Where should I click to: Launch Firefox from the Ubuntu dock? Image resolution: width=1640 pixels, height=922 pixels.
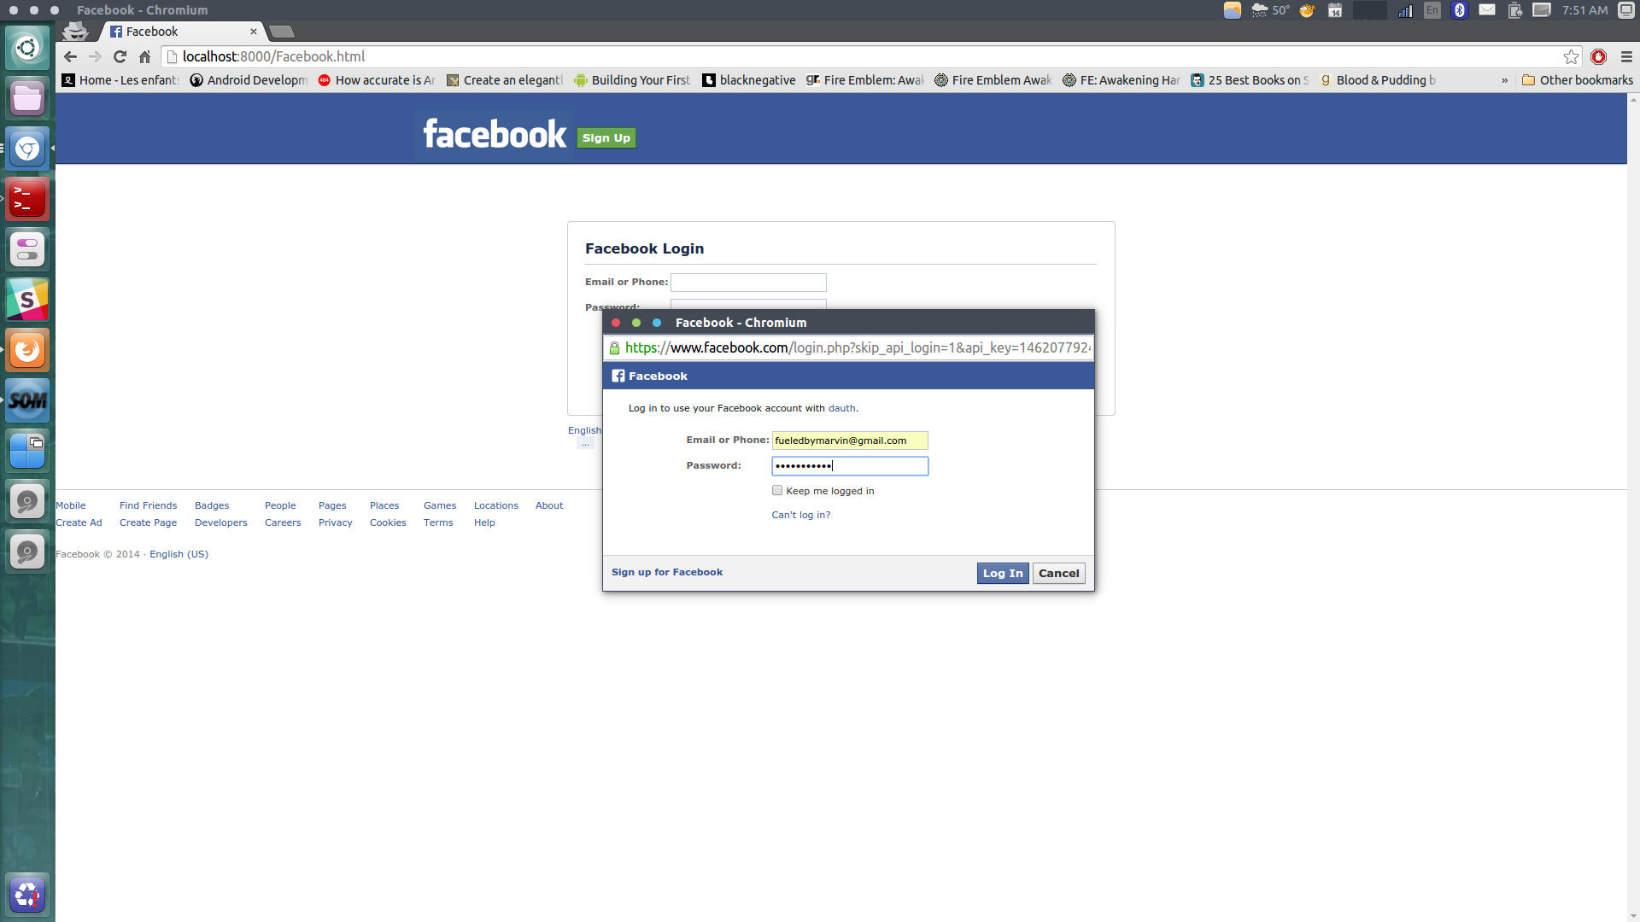(27, 350)
